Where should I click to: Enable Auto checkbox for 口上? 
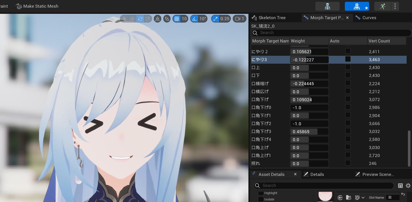(x=348, y=67)
